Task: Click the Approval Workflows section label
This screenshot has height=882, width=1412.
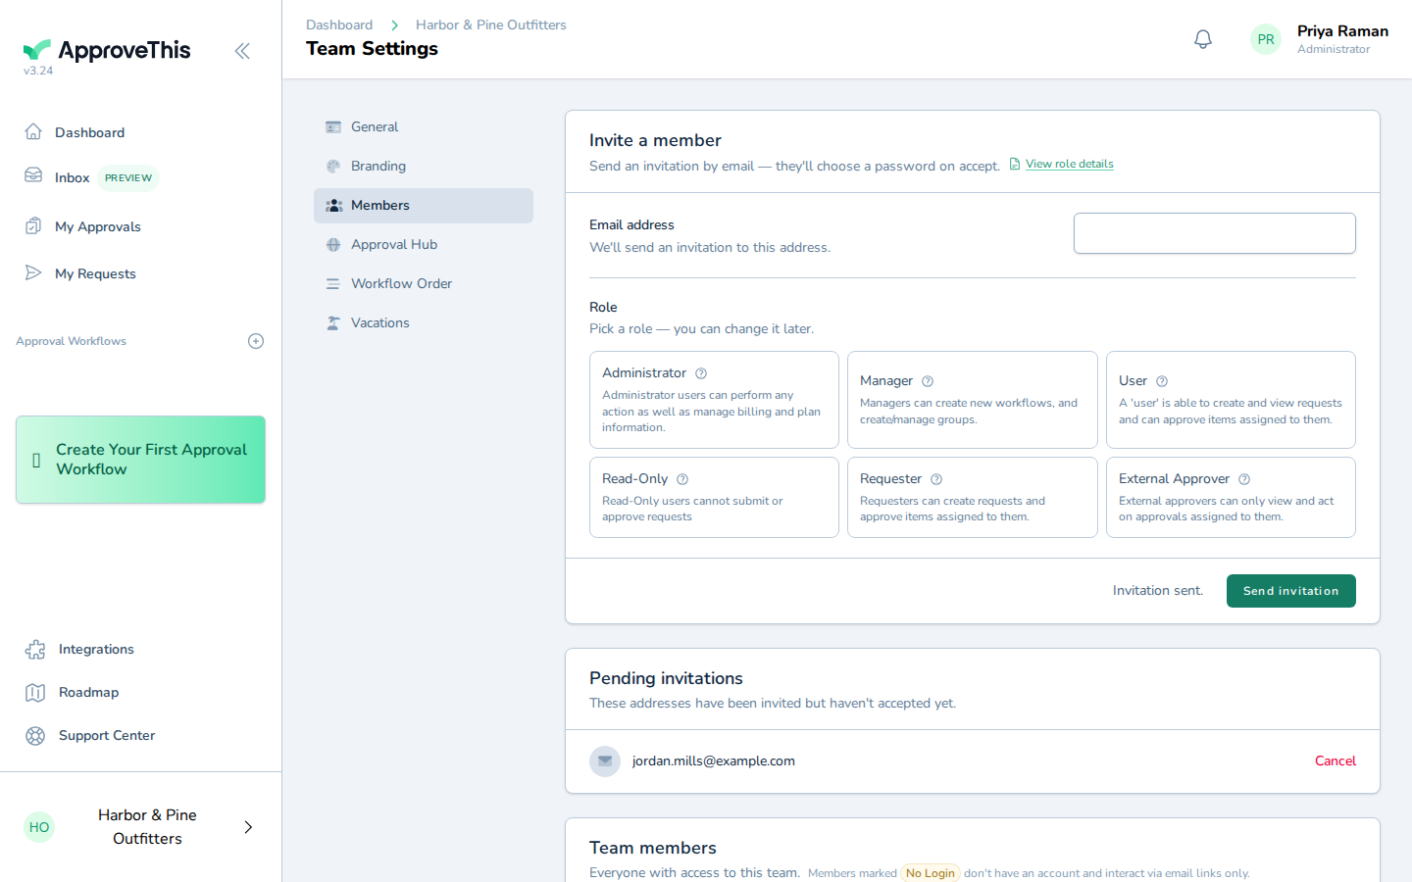Action: [x=71, y=341]
